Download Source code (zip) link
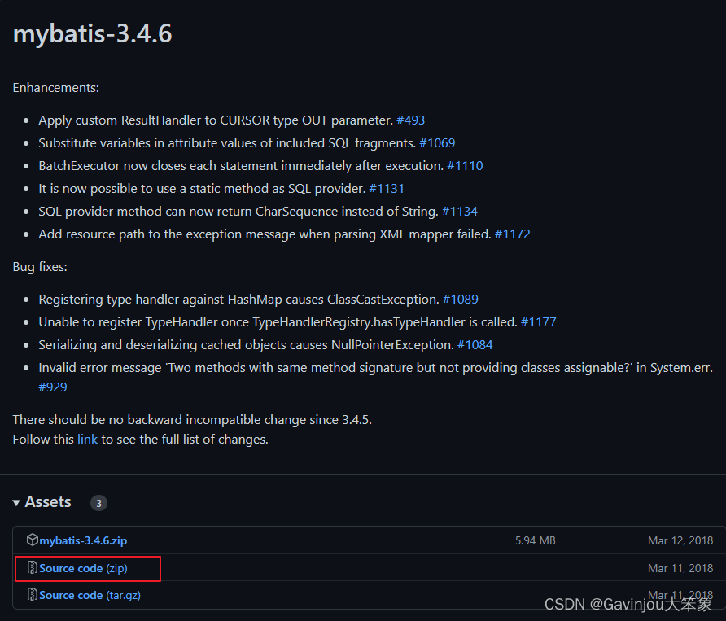Screen dimensions: 726x621 coord(83,568)
